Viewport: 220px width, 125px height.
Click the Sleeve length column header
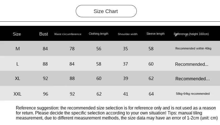[155, 34]
